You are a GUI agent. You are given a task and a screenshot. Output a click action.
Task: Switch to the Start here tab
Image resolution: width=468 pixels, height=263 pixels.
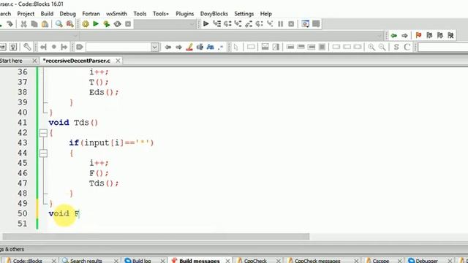tap(12, 61)
